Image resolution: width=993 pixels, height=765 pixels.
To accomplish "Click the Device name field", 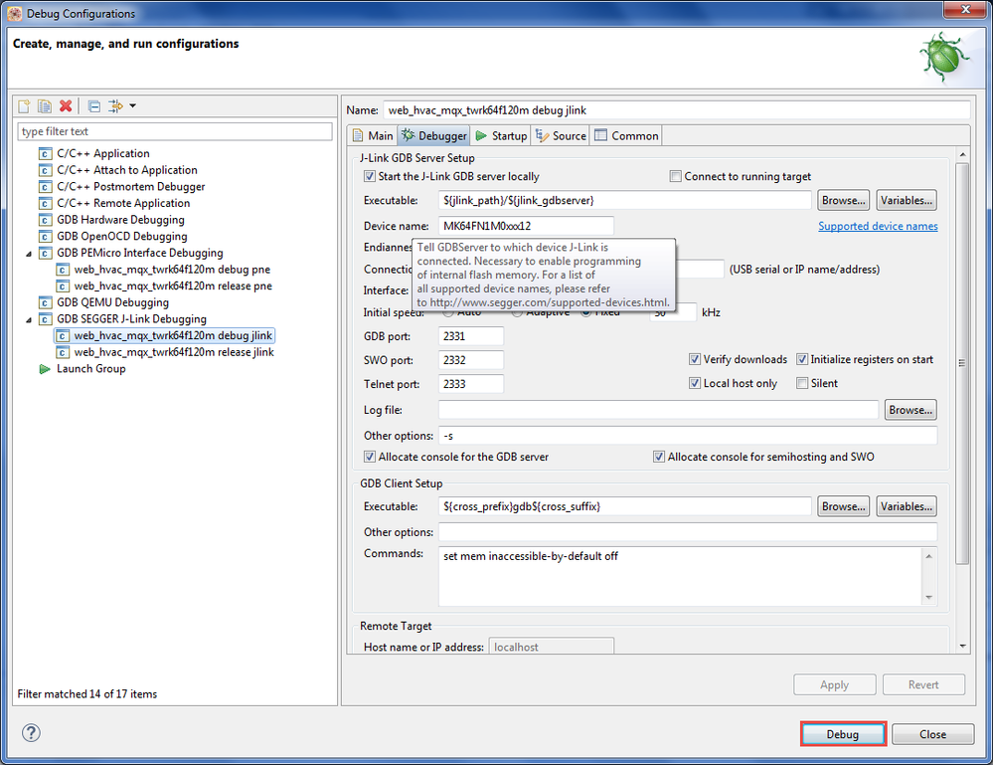I will (526, 226).
